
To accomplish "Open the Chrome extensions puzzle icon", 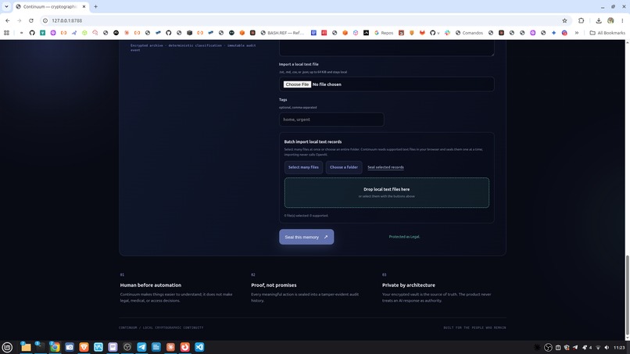I will tap(581, 20).
